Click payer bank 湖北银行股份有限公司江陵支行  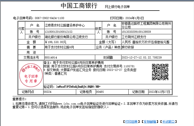click(x=66, y=37)
